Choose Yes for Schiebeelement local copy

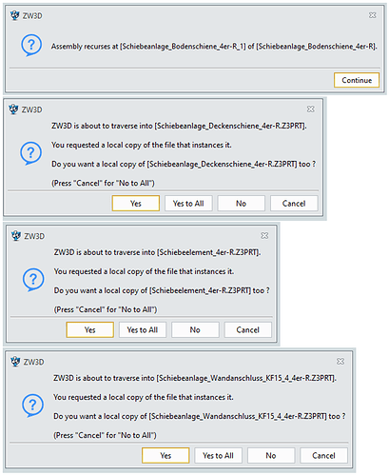click(89, 329)
